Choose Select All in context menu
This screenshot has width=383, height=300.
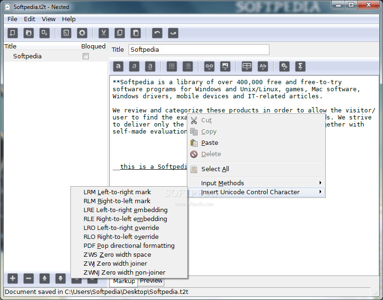click(256, 169)
